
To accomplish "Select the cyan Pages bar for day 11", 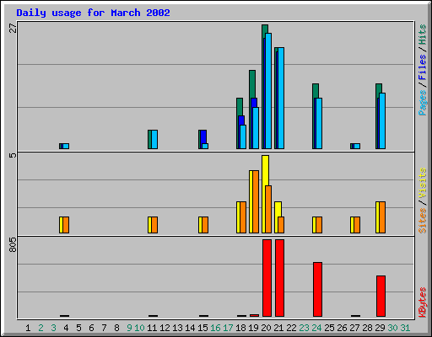I will [x=154, y=139].
